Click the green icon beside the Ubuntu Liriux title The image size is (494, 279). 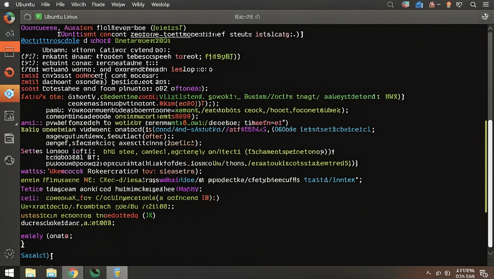[39, 17]
